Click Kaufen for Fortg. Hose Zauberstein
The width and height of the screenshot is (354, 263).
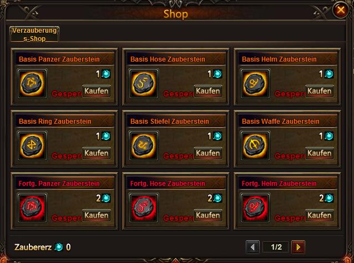[208, 215]
